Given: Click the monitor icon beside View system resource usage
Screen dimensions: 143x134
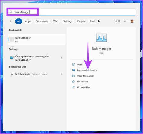Looking at the screenshot, I should tap(12, 58).
